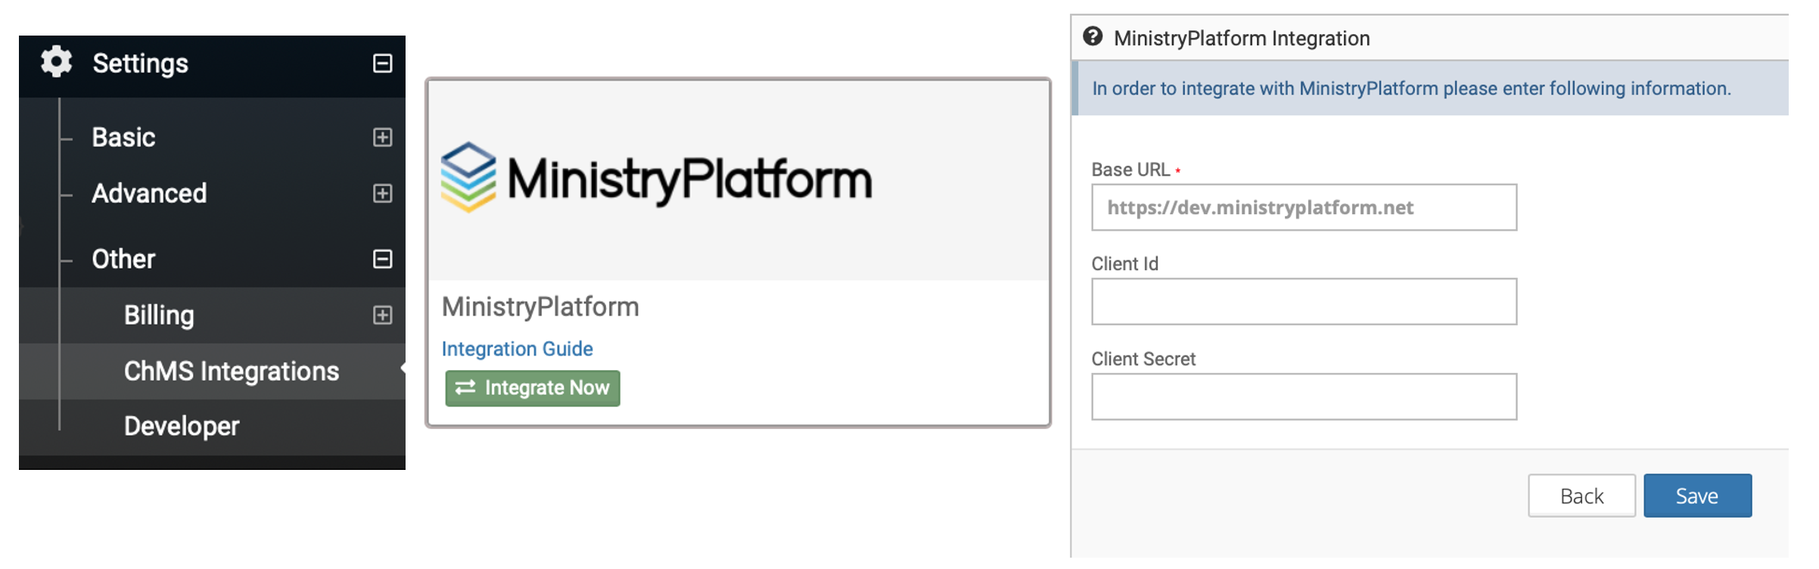Image resolution: width=1819 pixels, height=569 pixels.
Task: Expand the Billing submenu
Action: pyautogui.click(x=383, y=315)
